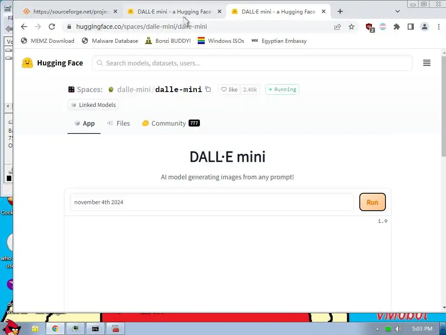The width and height of the screenshot is (446, 335).
Task: Open the Community tab
Action: [171, 123]
